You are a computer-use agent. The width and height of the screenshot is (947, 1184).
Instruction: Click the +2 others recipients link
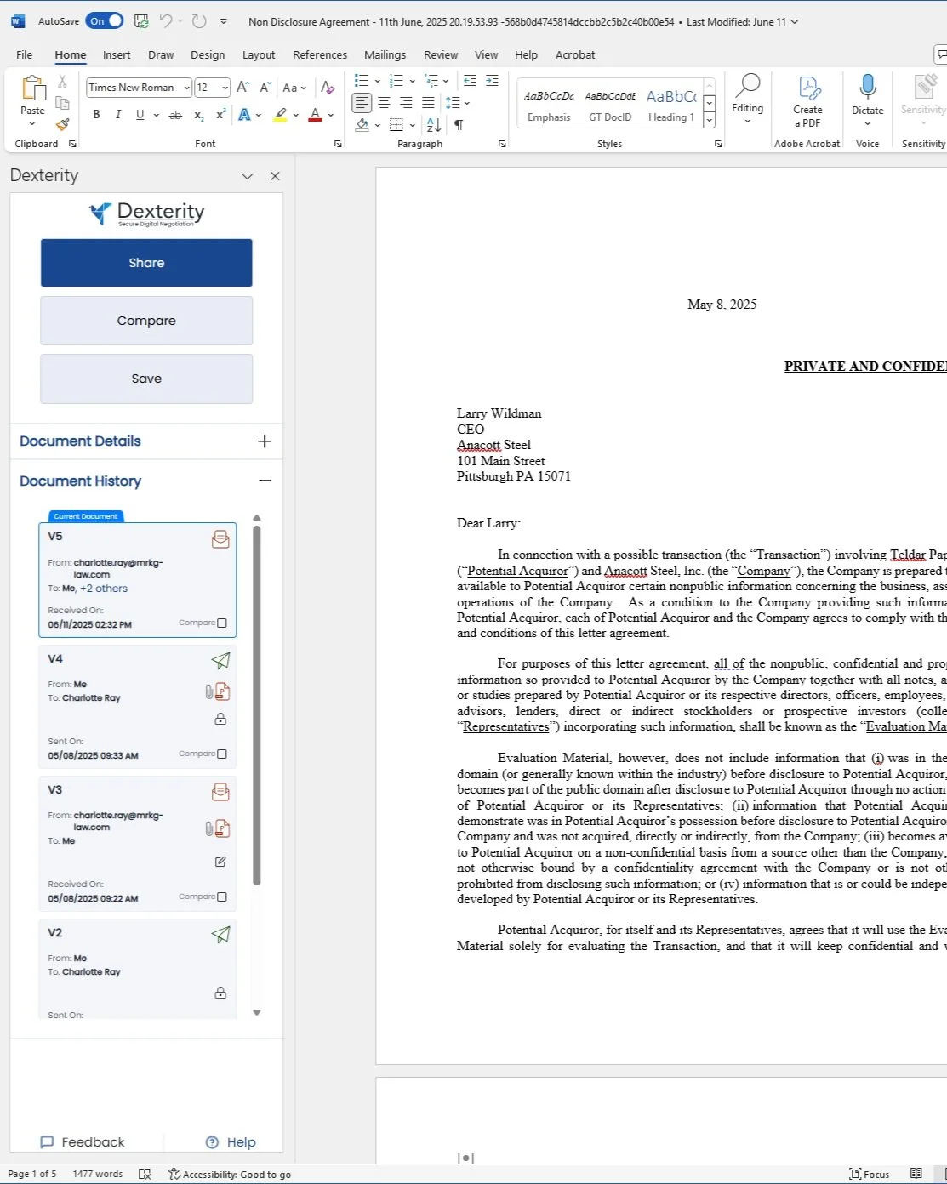(x=104, y=589)
